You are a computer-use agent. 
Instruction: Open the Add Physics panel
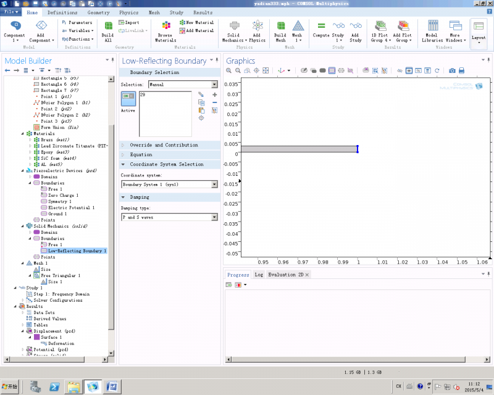click(257, 30)
